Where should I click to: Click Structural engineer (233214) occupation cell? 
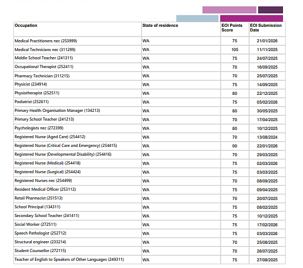(x=78, y=242)
